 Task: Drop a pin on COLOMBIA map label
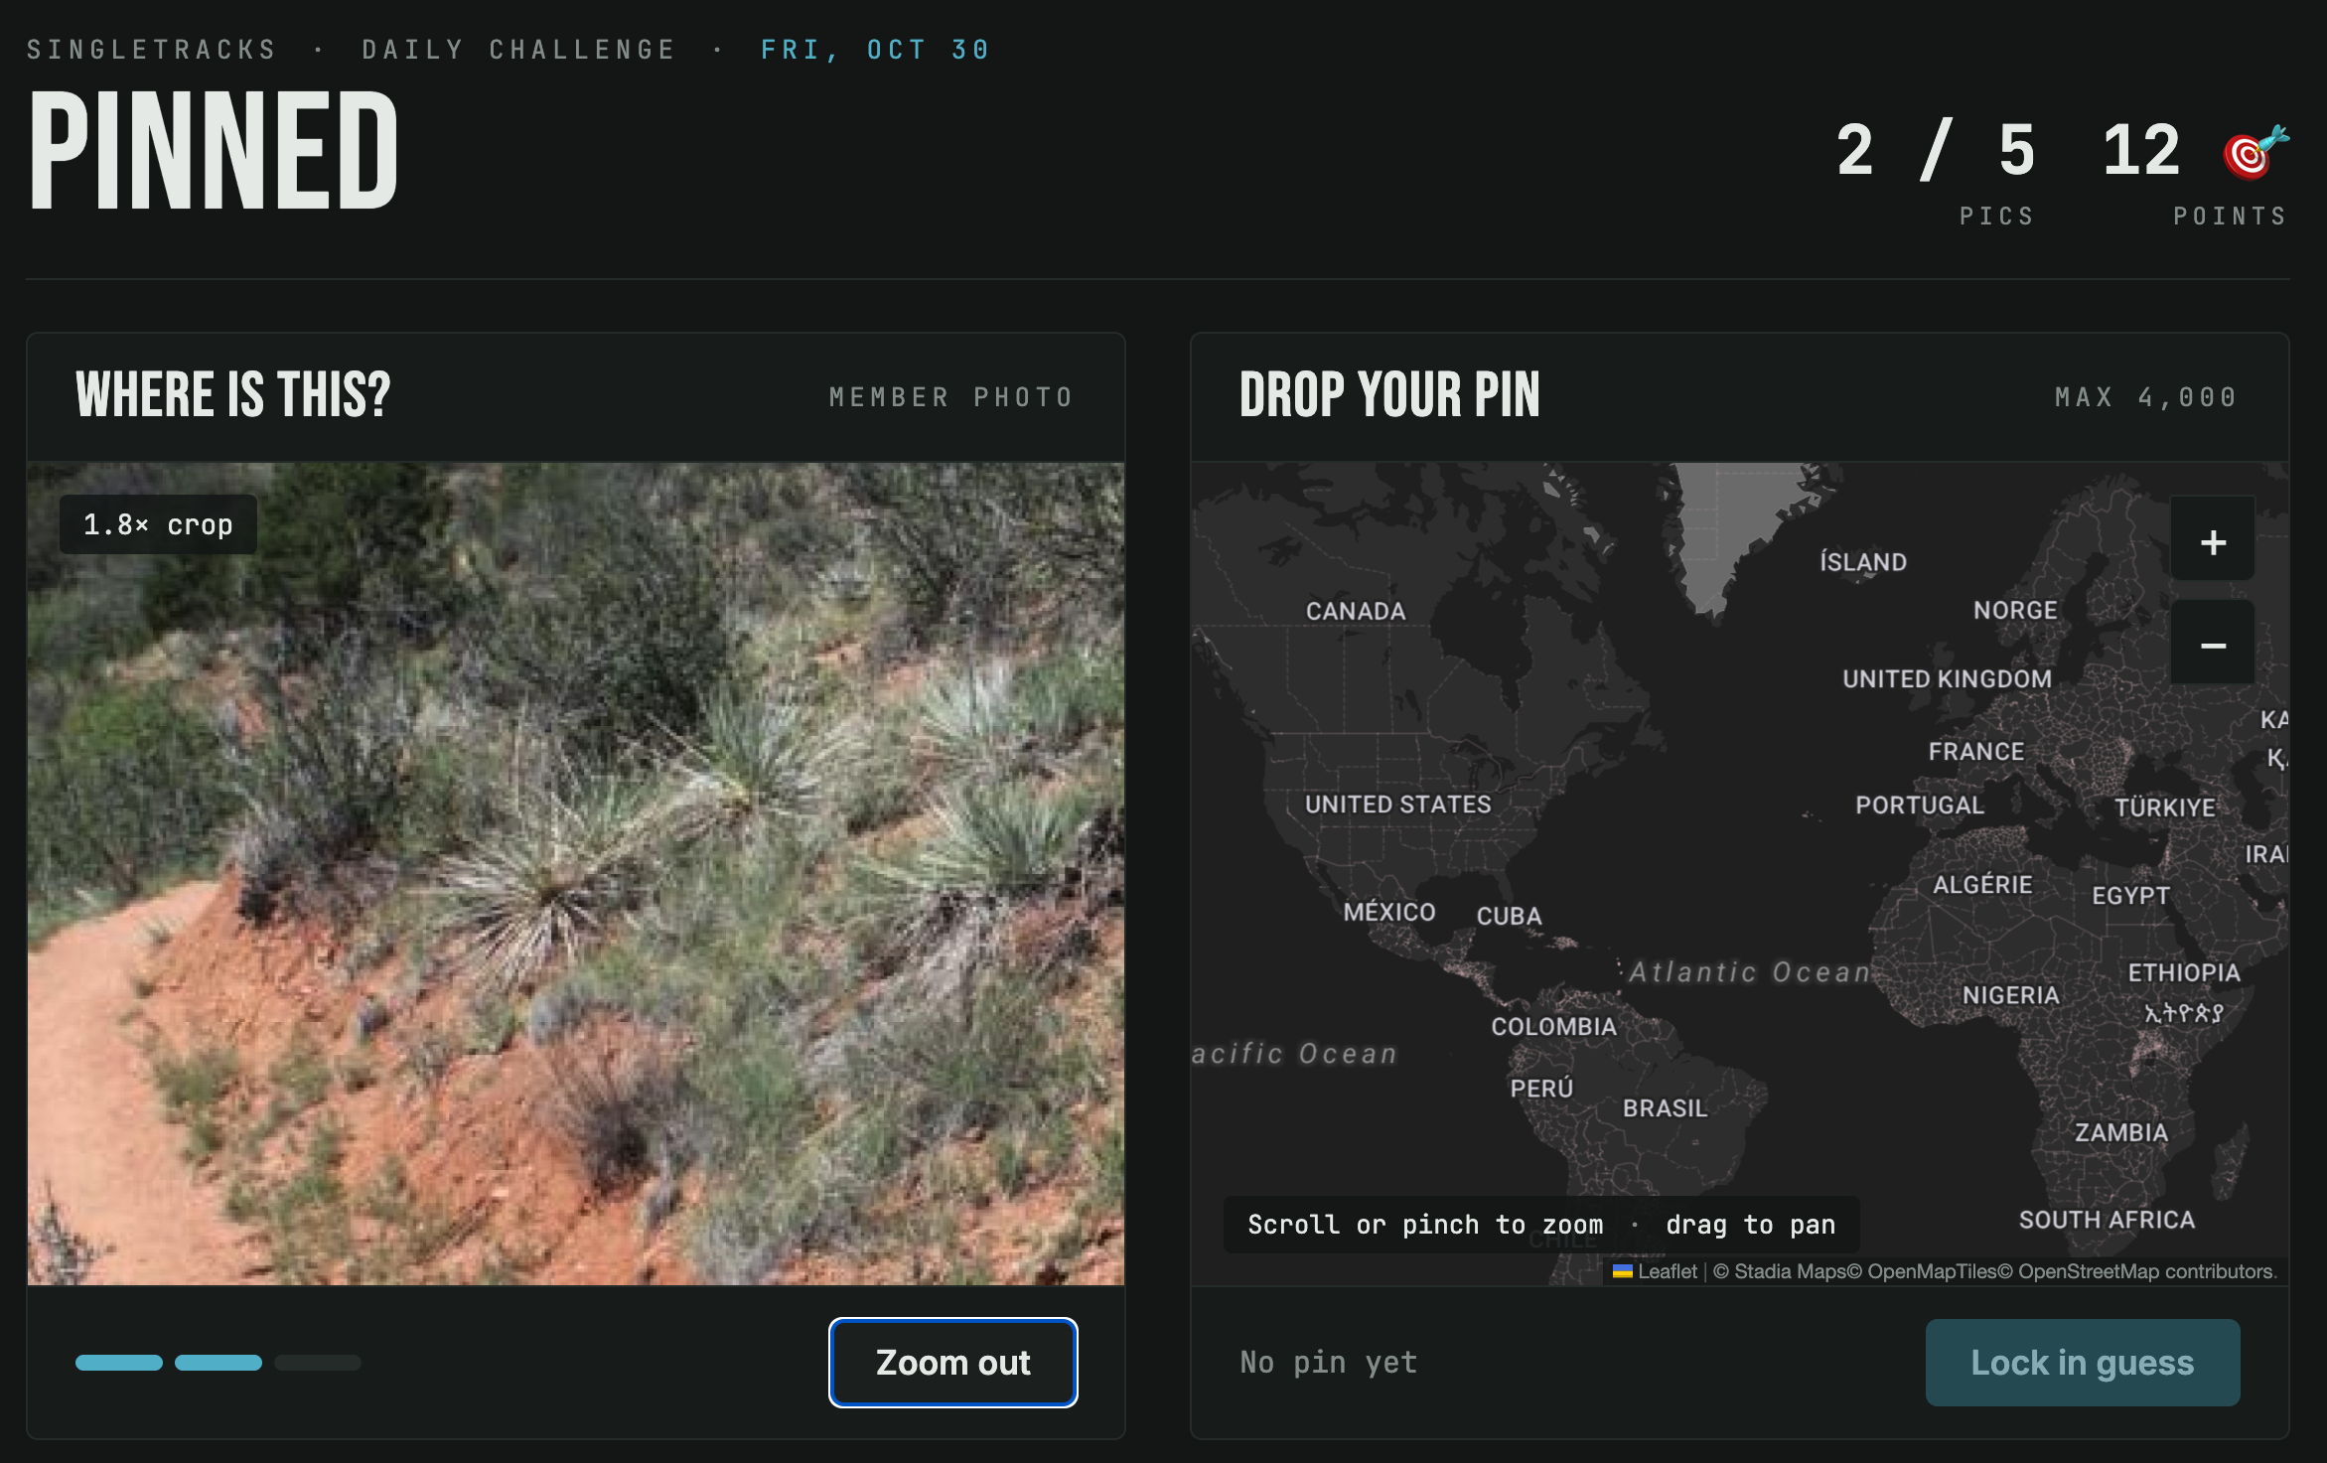pos(1553,1026)
